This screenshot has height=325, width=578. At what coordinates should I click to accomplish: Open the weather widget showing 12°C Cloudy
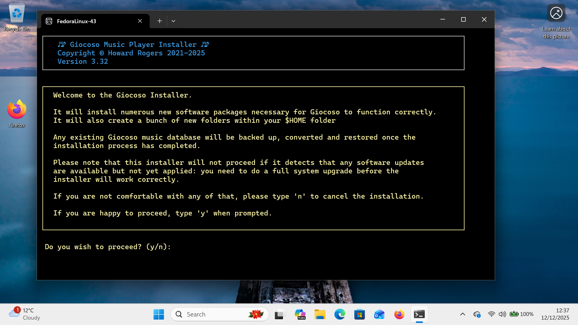25,314
